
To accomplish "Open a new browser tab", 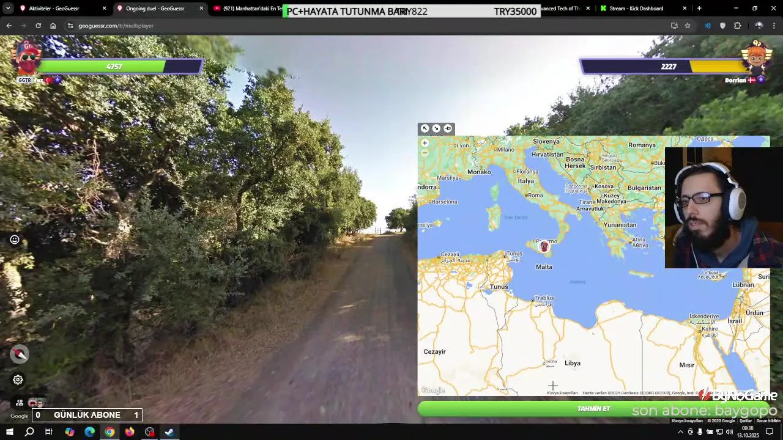I will point(699,9).
